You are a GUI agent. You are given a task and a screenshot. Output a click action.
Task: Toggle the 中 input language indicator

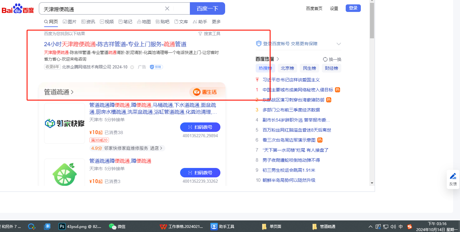click(401, 226)
